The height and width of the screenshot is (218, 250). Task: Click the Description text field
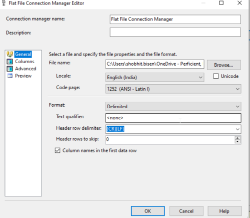pyautogui.click(x=175, y=32)
